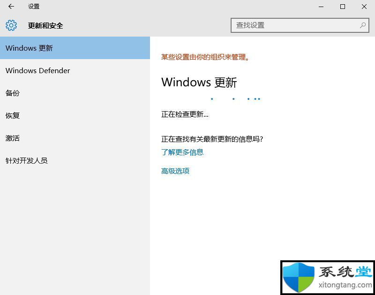The image size is (375, 295).
Task: Click the Windows 更新 heading
Action: coord(199,82)
